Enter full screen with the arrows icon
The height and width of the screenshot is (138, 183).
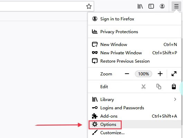(x=174, y=74)
